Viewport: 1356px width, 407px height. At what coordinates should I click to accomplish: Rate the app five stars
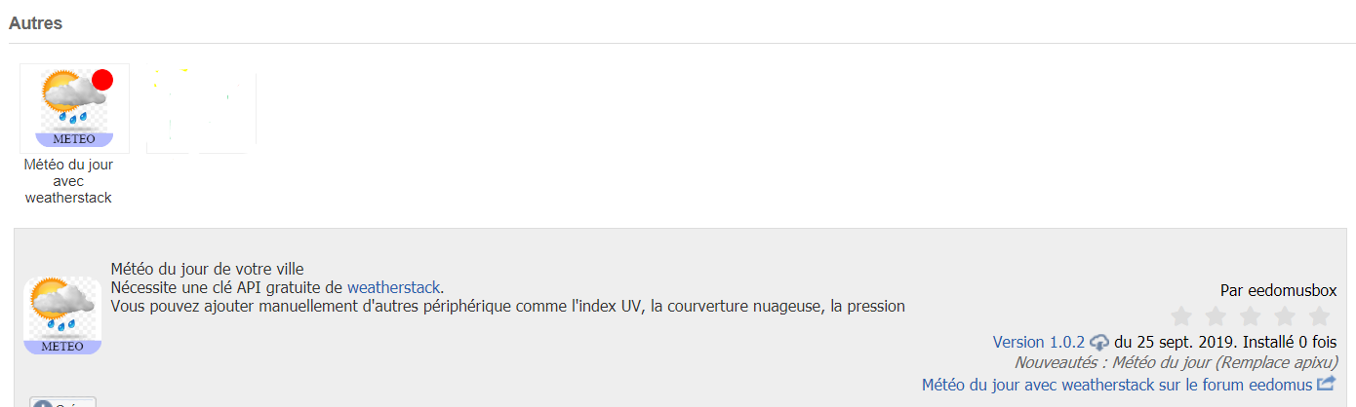tap(1319, 316)
